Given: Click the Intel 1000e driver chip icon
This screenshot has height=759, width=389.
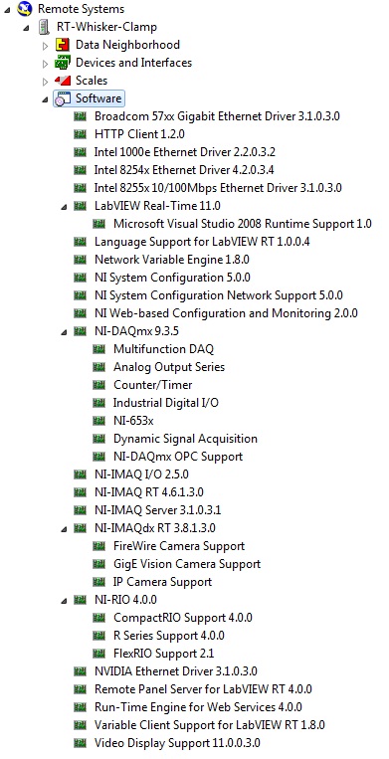Looking at the screenshot, I should [x=81, y=152].
